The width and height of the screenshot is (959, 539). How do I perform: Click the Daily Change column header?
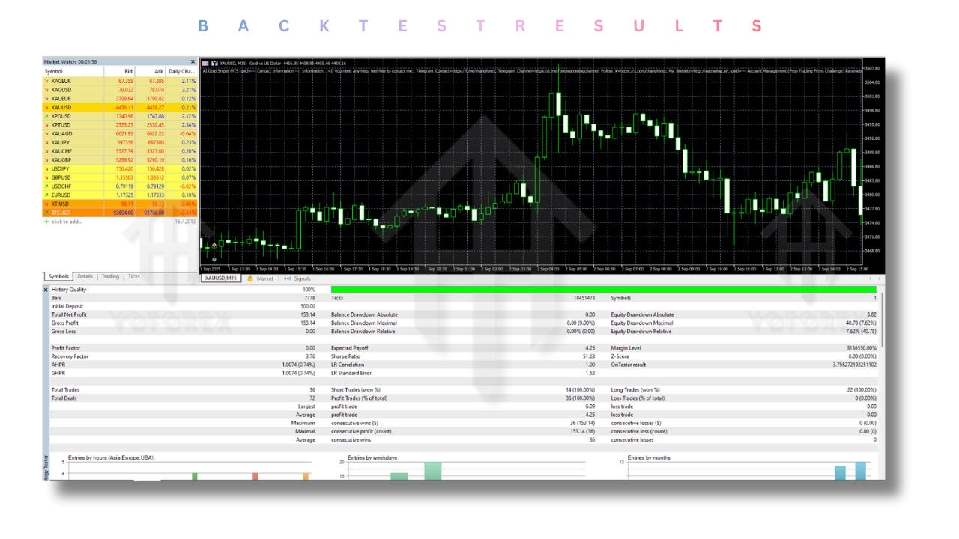[182, 70]
